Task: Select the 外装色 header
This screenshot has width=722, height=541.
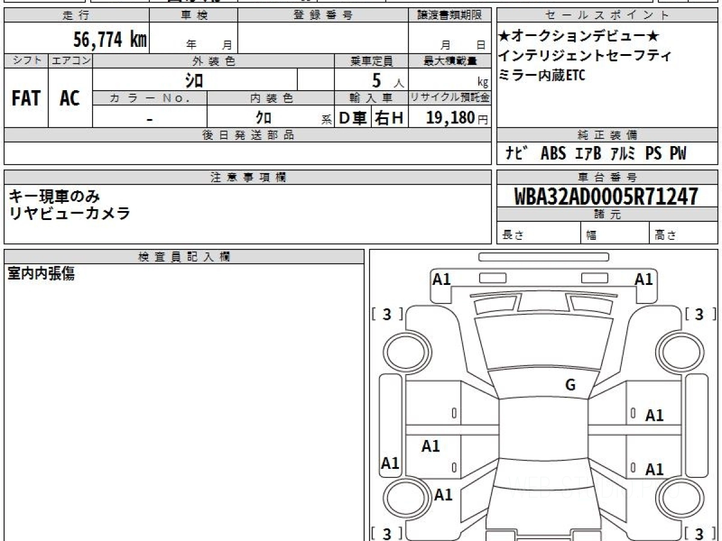Action: [214, 61]
